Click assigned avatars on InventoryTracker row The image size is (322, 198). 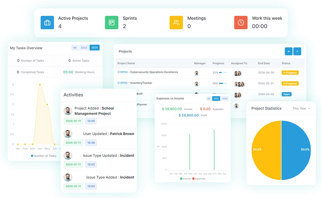click(x=239, y=84)
